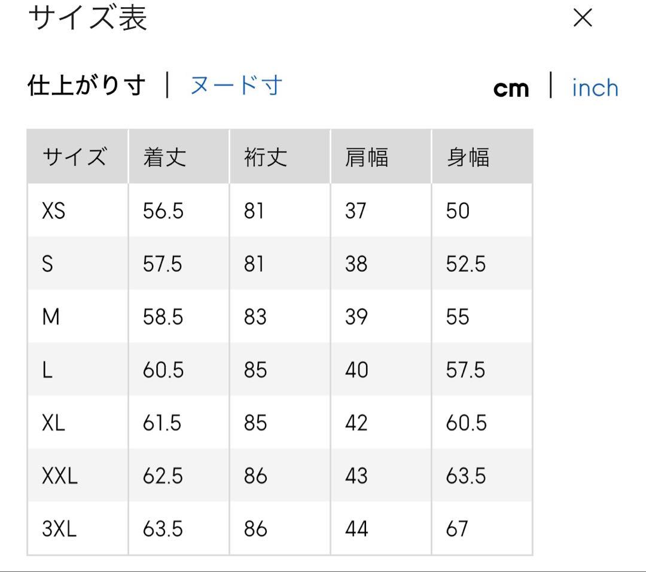This screenshot has width=646, height=572.
Task: Select cm as the unit
Action: coord(511,89)
